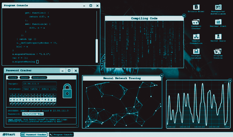Image resolution: width=233 pixels, height=137 pixels.
Task: Click the Target IP address field
Action: pos(40,84)
